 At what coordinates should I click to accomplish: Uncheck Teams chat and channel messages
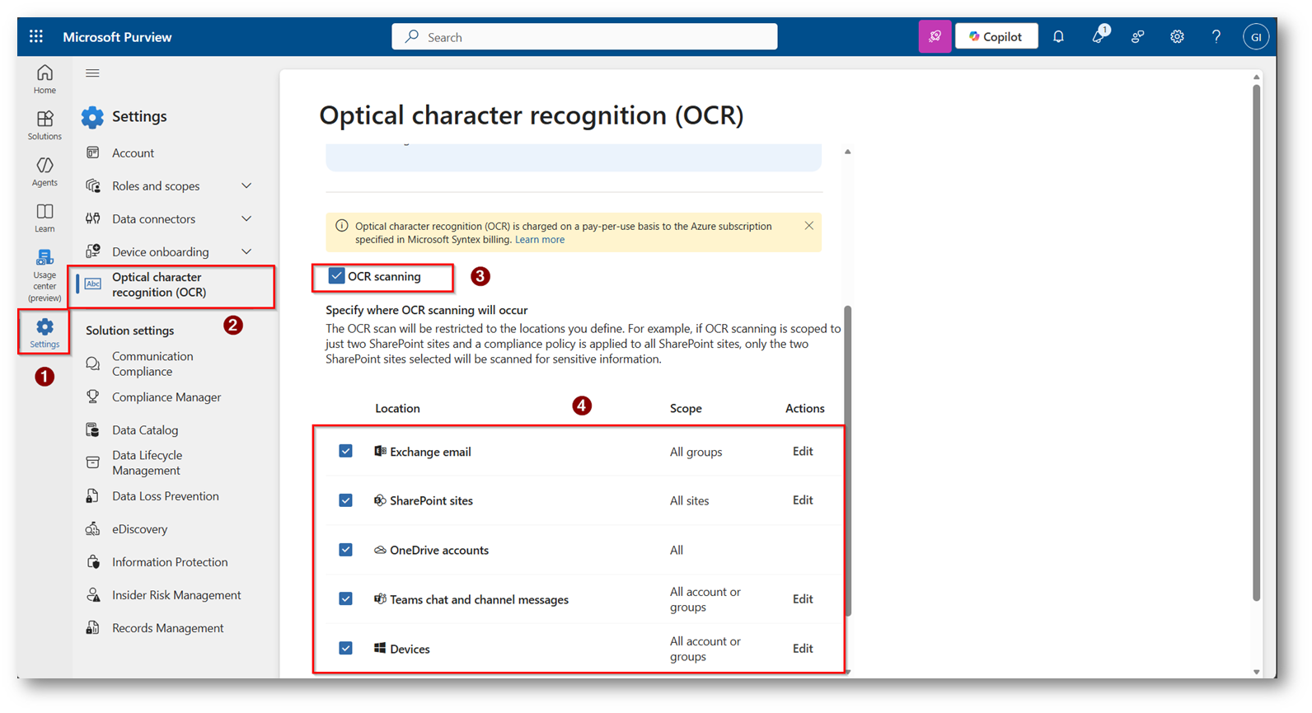[346, 599]
